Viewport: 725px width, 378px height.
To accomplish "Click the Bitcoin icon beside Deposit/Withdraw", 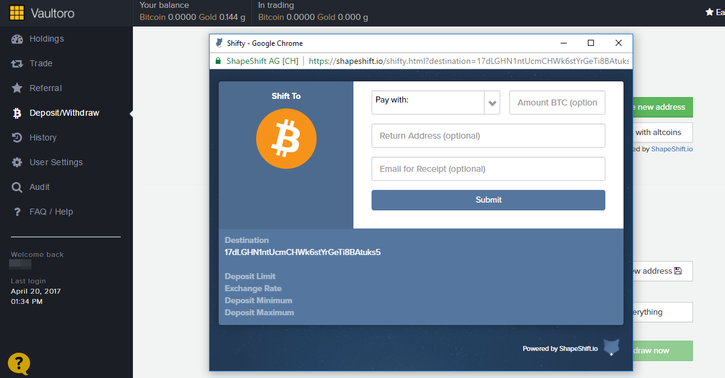I will 18,113.
